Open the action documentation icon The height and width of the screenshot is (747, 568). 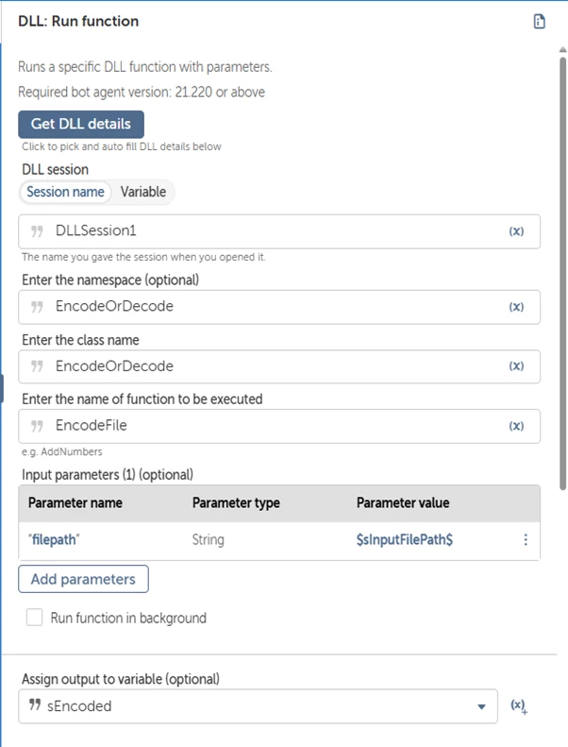539,22
